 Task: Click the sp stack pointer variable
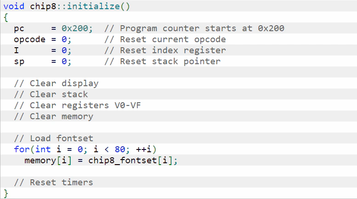[x=19, y=62]
